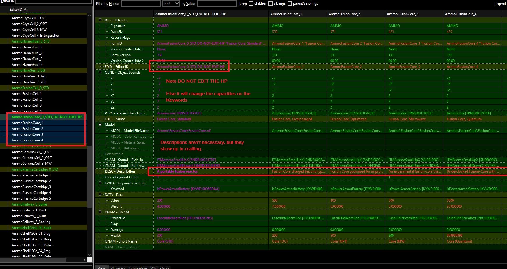Image resolution: width=507 pixels, height=269 pixels.
Task: Click the LaserRifleBeamRed [PROJ:0009C663] projectile cell
Action: (x=211, y=218)
